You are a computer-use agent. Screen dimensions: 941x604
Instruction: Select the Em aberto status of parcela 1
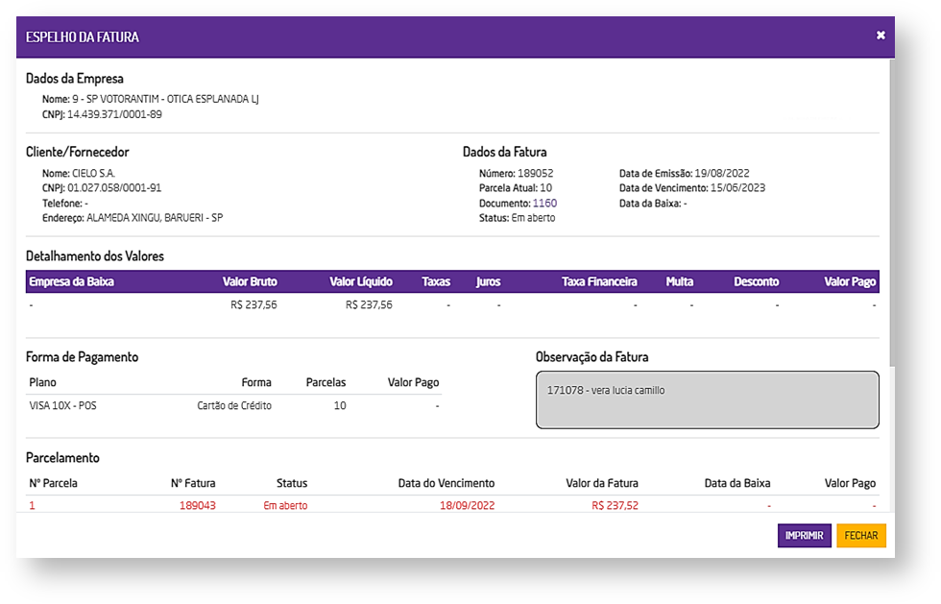(x=285, y=506)
